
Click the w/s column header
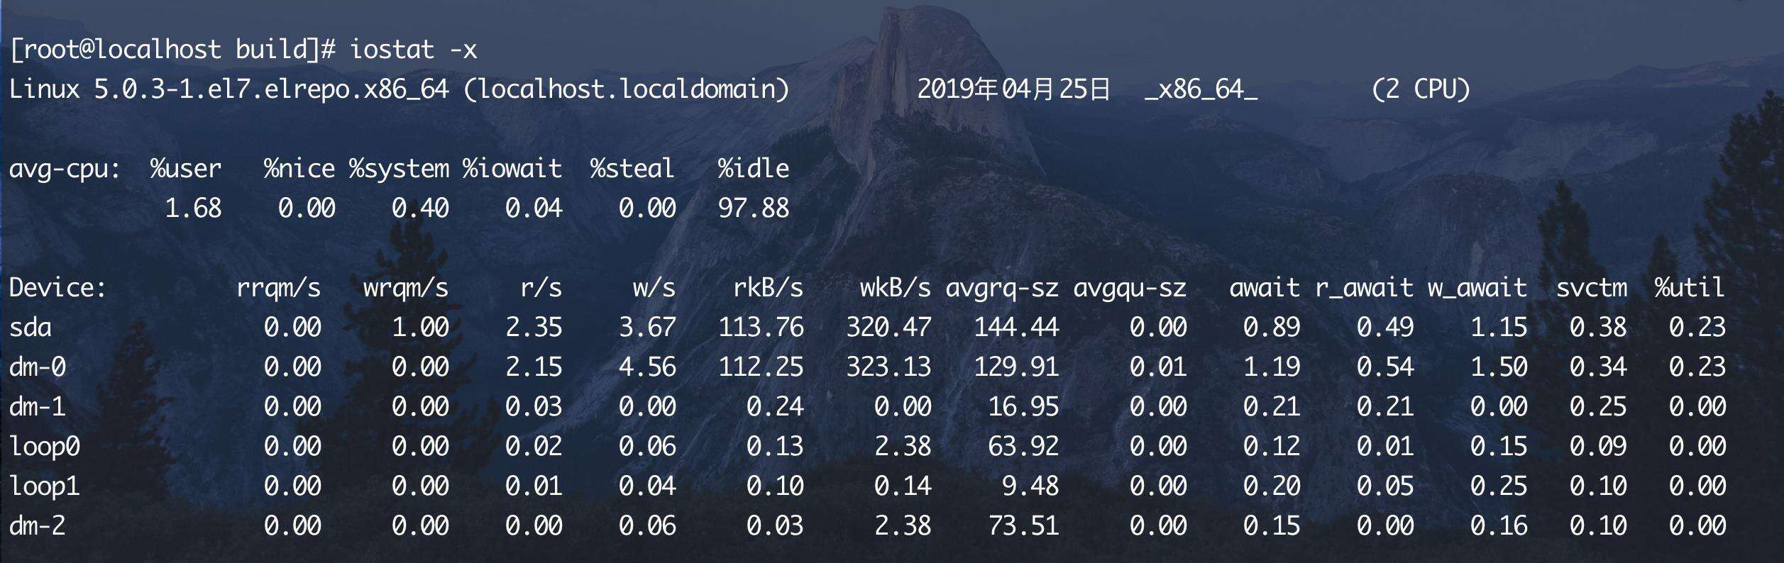click(655, 288)
